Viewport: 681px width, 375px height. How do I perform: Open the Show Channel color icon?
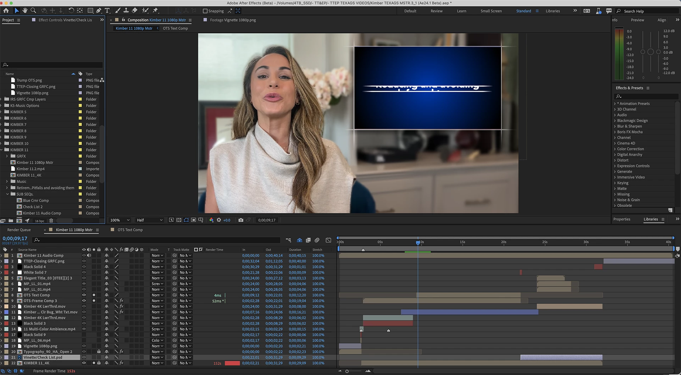[211, 220]
